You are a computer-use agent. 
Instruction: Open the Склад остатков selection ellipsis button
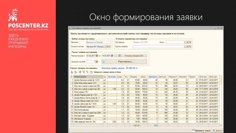click(105, 47)
